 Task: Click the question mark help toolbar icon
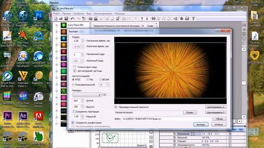coord(193,18)
